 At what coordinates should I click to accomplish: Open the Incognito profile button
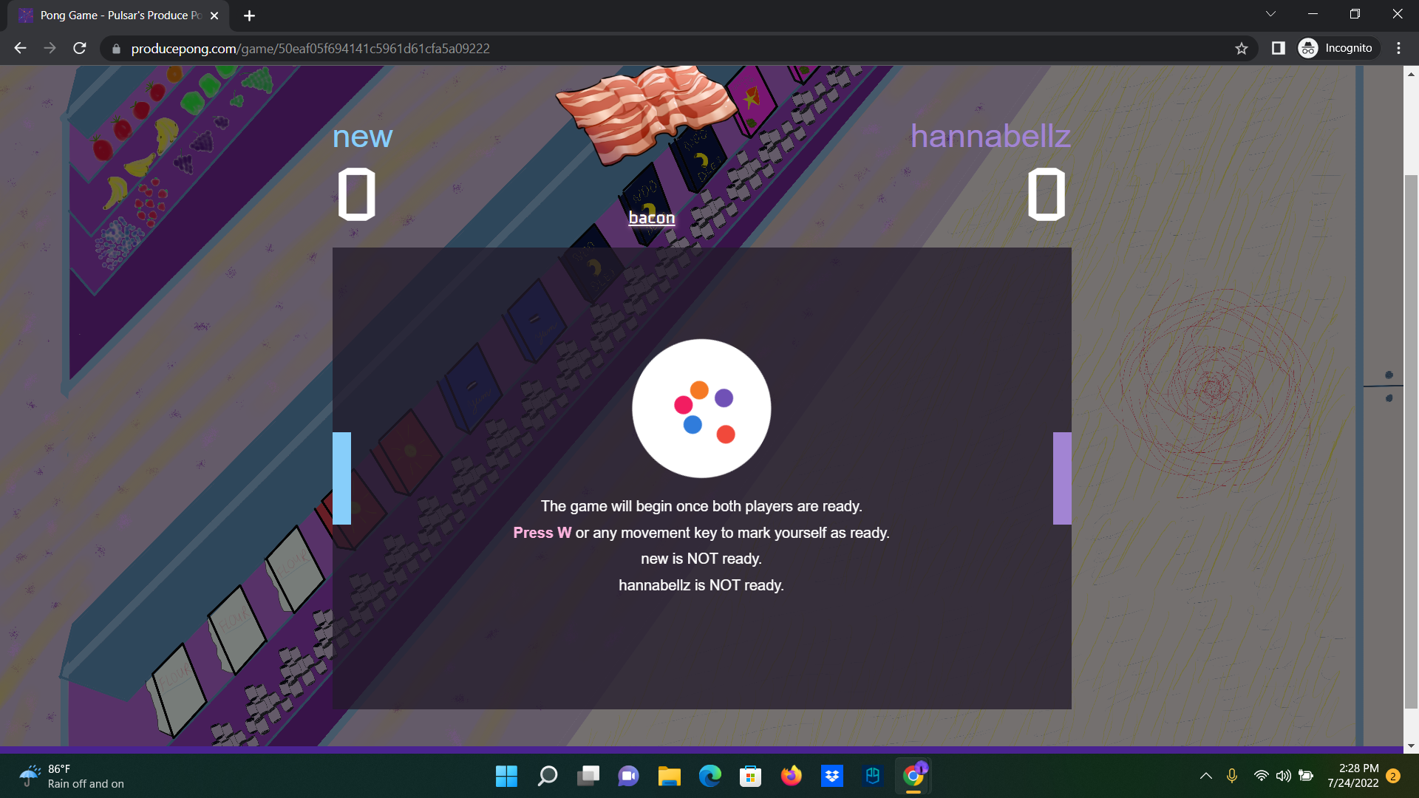[1338, 48]
